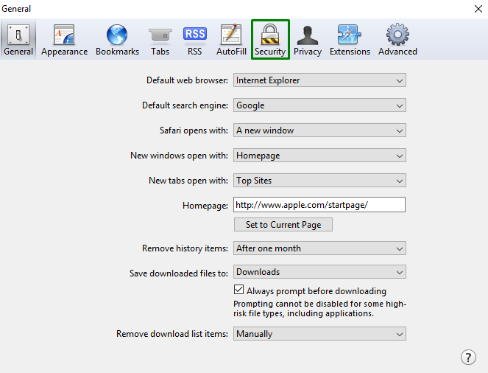
Task: Expand the Default web browser dropdown
Action: click(x=319, y=80)
